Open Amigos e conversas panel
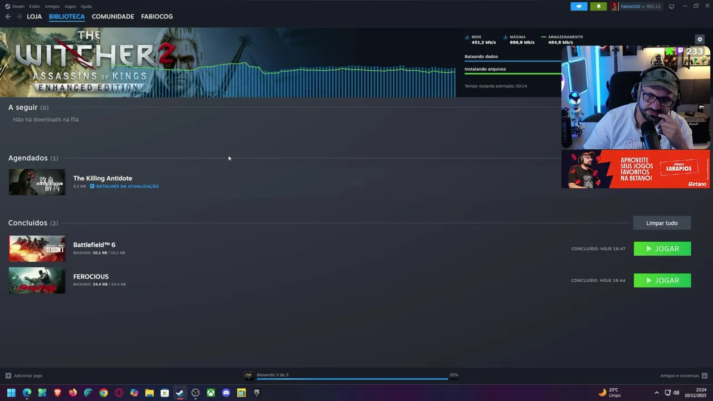Screen dimensions: 713x401 (683, 375)
